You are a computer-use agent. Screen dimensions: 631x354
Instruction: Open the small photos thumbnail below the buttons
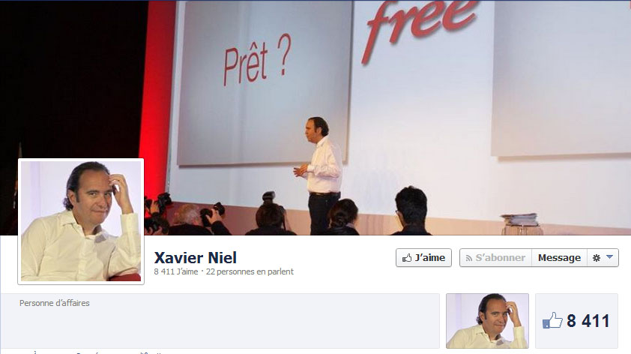487,321
